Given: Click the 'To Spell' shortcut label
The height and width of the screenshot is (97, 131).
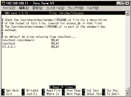Looking at the screenshot, I should click(x=113, y=94).
